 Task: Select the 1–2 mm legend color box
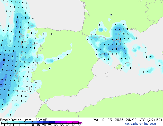(16, 123)
